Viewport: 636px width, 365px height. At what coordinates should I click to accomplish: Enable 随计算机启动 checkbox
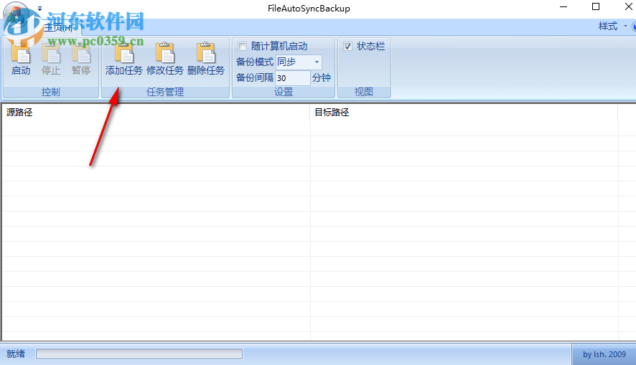242,46
